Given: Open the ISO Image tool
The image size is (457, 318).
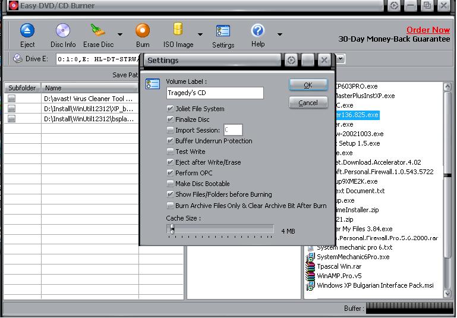Looking at the screenshot, I should (x=178, y=30).
